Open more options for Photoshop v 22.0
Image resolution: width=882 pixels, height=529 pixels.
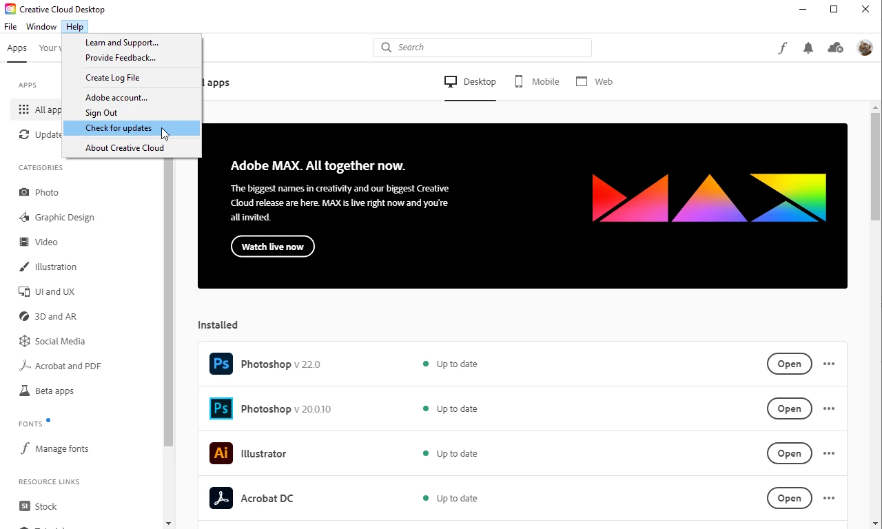point(829,364)
